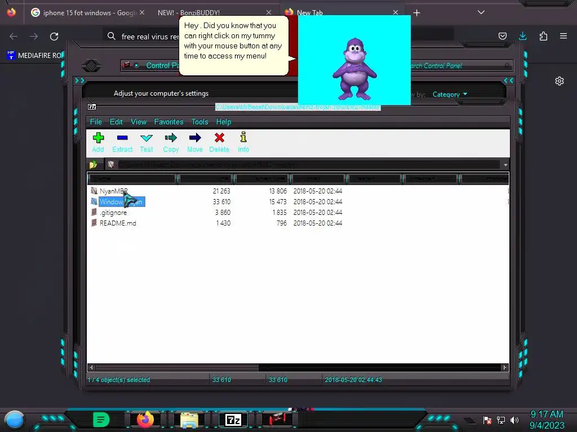
Task: Open the File menu
Action: tap(96, 121)
